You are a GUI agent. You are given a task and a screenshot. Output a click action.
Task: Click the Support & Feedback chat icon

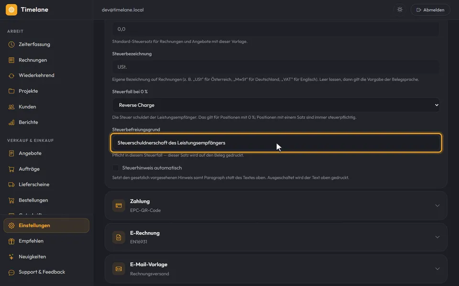(x=11, y=272)
